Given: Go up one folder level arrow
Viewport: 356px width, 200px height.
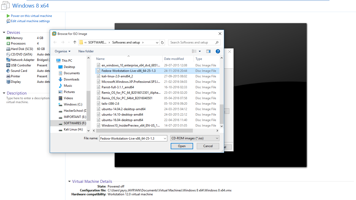Looking at the screenshot, I should [x=75, y=42].
